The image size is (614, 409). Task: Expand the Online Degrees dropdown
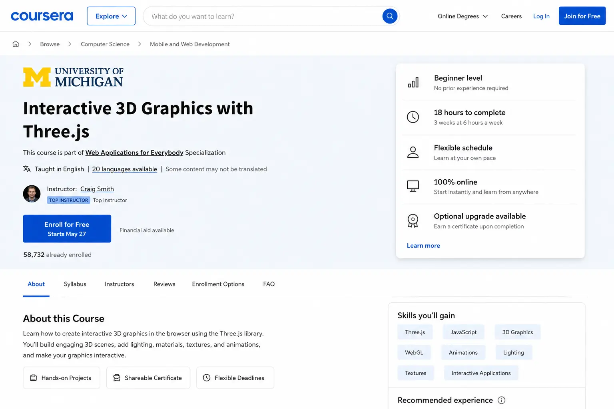(x=463, y=16)
